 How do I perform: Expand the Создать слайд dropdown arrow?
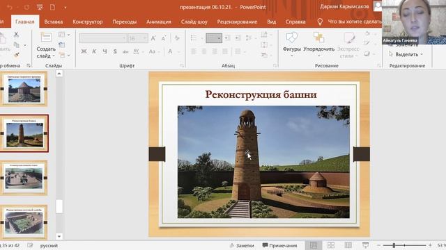click(54, 56)
